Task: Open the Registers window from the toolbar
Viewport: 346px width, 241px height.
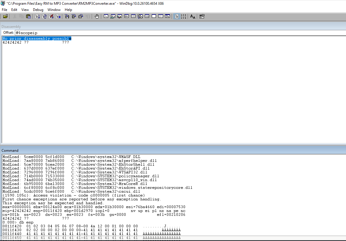Action: point(126,17)
